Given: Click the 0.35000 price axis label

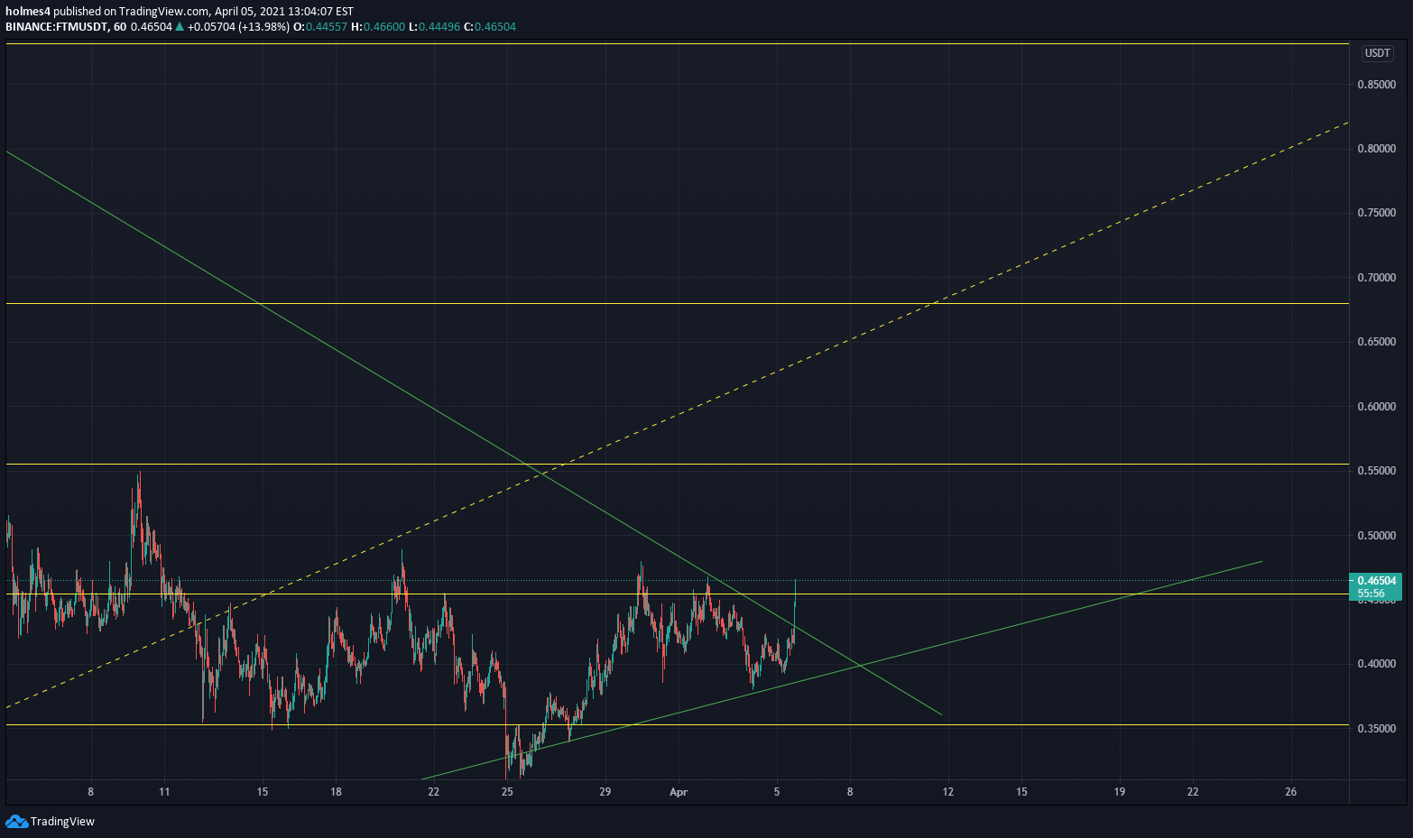Looking at the screenshot, I should click(1376, 729).
